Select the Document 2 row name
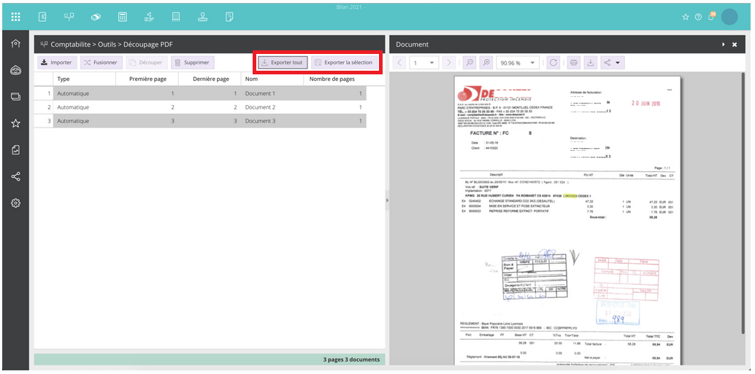 click(x=260, y=107)
